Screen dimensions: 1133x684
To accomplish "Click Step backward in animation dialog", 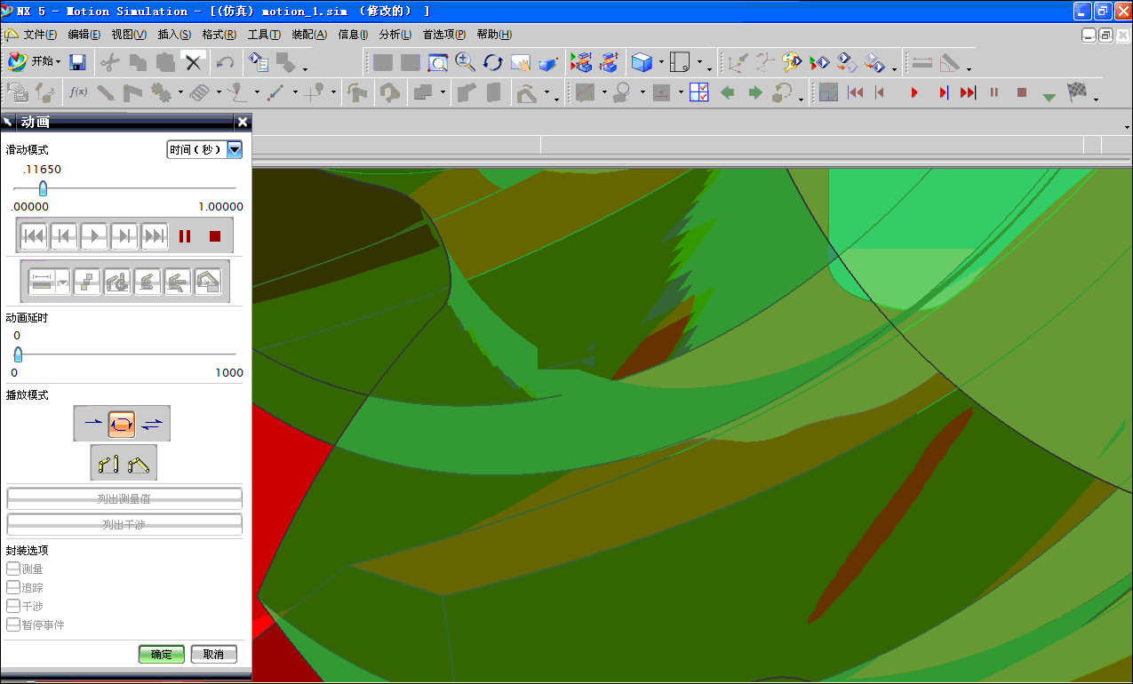I will click(x=64, y=235).
